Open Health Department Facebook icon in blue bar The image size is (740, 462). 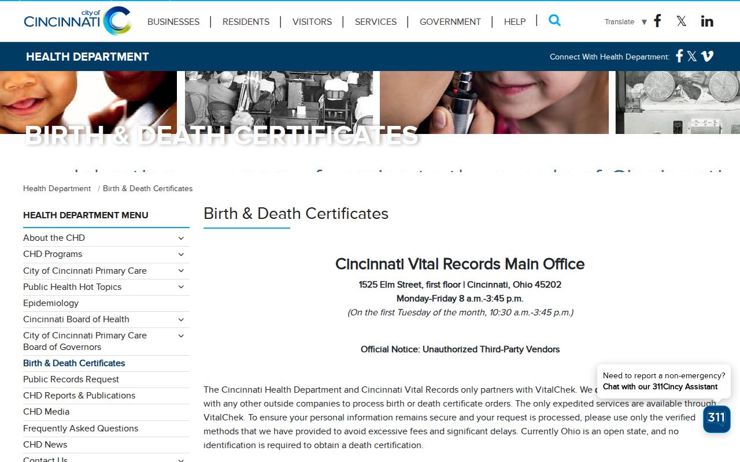point(679,56)
